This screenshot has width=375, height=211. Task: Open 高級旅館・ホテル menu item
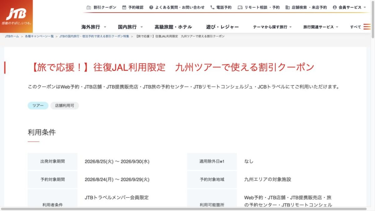tap(173, 27)
